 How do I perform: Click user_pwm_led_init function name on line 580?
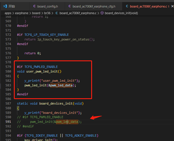click(42, 71)
